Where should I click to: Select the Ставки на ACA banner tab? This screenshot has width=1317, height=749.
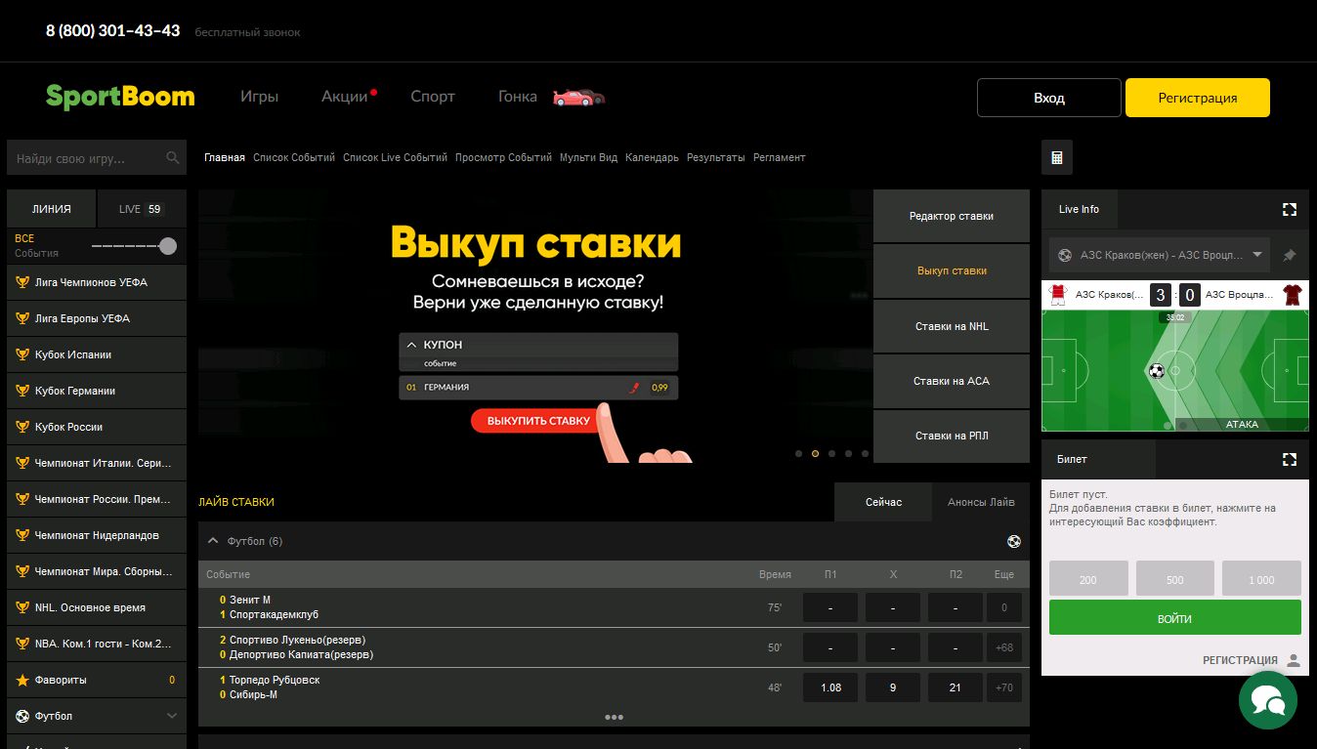[x=952, y=381]
